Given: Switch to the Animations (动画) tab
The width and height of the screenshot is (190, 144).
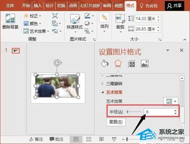Looking at the screenshot, I should click(73, 5).
